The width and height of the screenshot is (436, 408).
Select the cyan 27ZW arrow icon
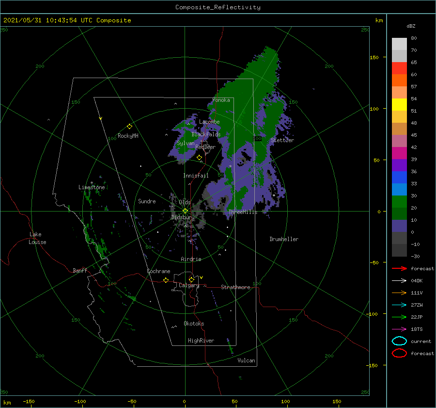click(x=399, y=305)
